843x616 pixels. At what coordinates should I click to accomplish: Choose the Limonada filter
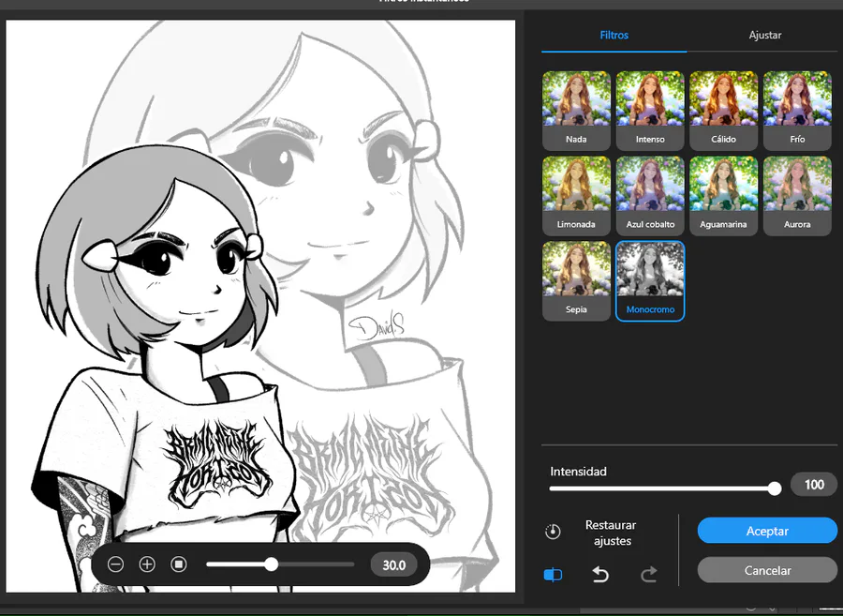pyautogui.click(x=576, y=196)
